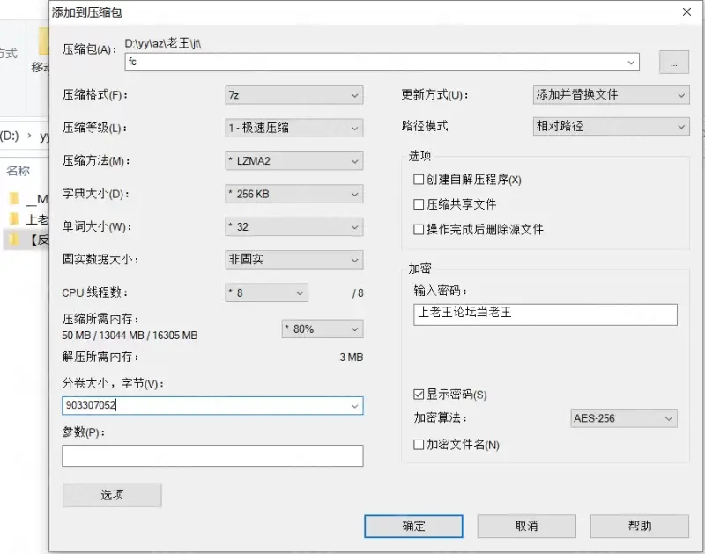Check the 压缩共享文件 option

tap(418, 204)
